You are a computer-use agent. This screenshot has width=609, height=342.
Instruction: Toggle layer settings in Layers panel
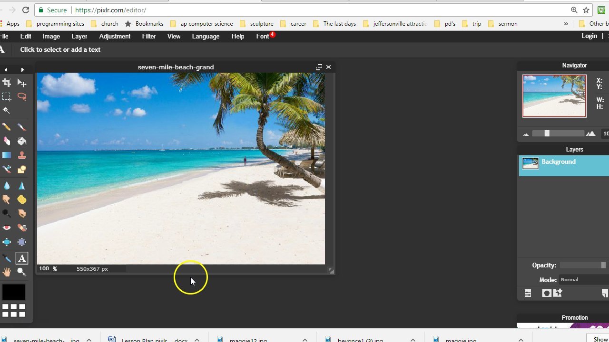[528, 294]
